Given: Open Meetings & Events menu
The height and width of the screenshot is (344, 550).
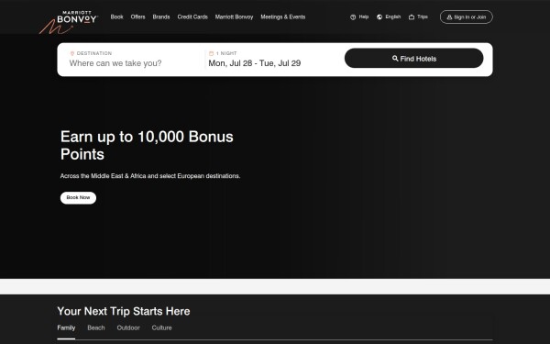Looking at the screenshot, I should point(282,17).
